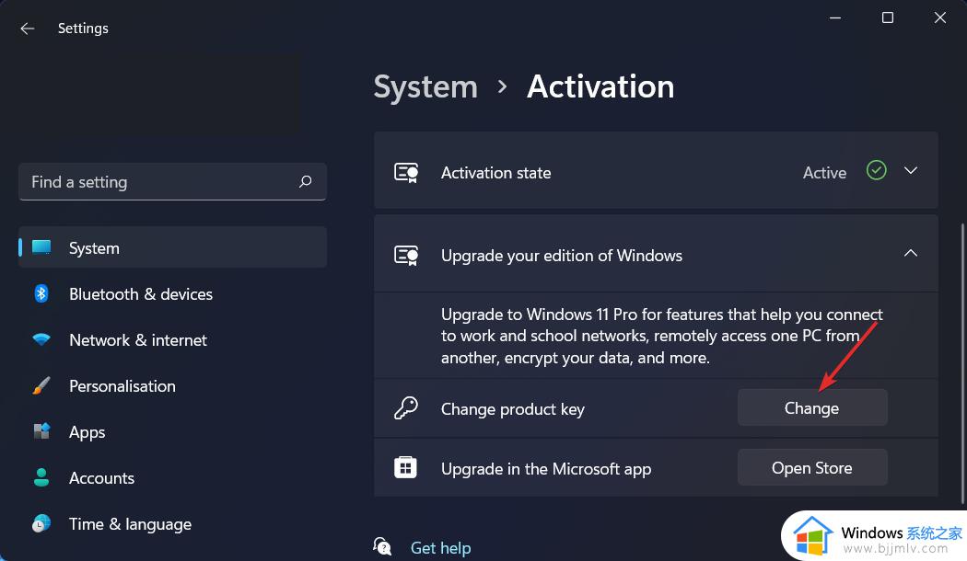Click the Activation state certificate icon
The height and width of the screenshot is (561, 967).
coord(406,172)
